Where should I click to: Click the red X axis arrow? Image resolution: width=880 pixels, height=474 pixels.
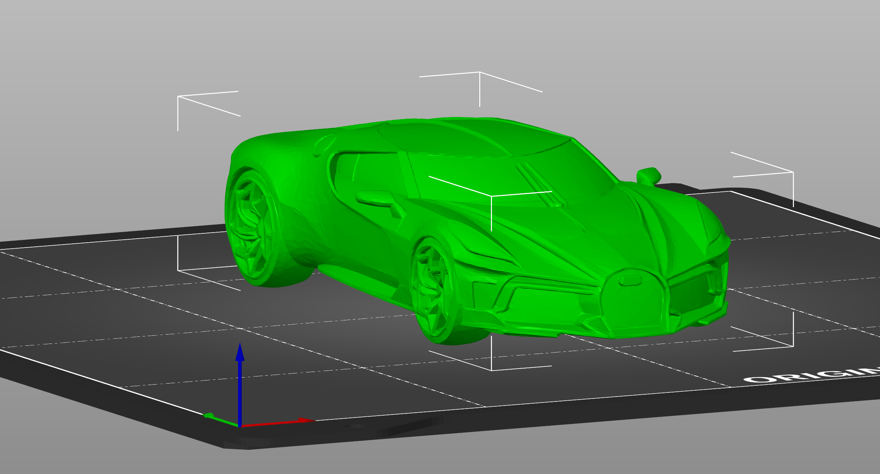point(277,423)
